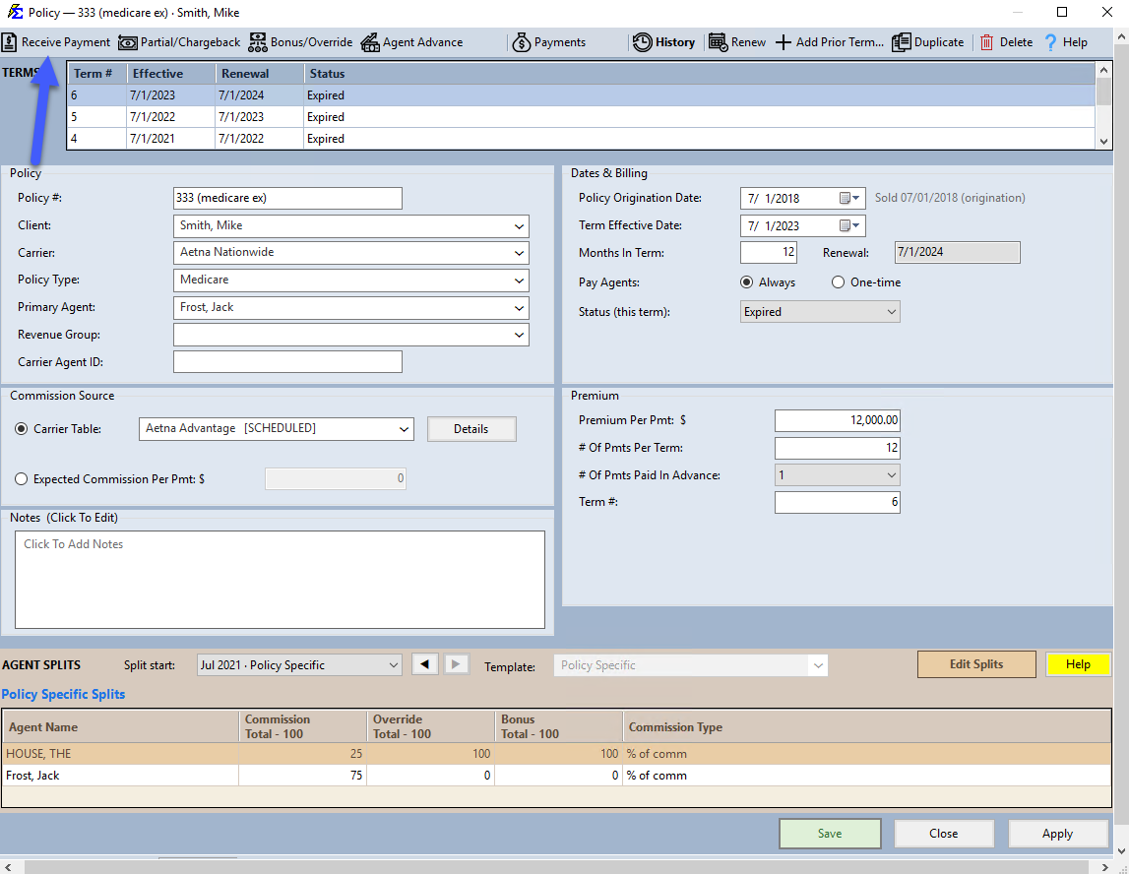This screenshot has height=874, width=1129.
Task: Expand the Revenue Group dropdown
Action: click(519, 335)
